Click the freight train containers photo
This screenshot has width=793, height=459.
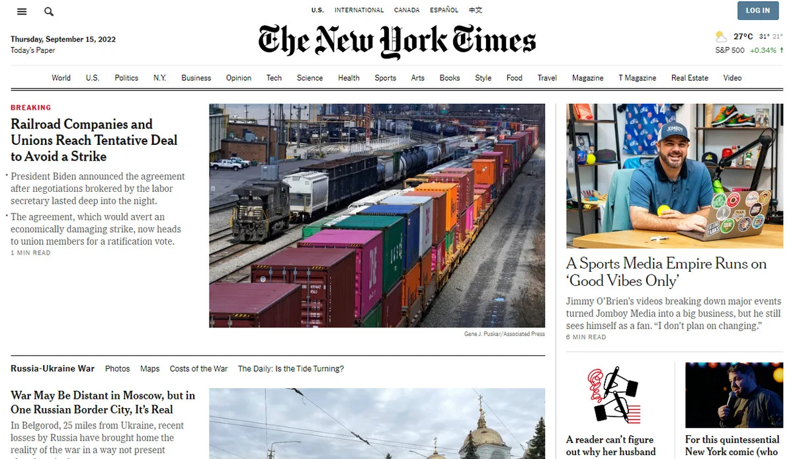[x=377, y=216]
